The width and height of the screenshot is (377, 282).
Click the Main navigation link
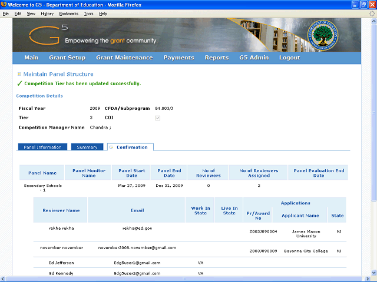(x=31, y=58)
